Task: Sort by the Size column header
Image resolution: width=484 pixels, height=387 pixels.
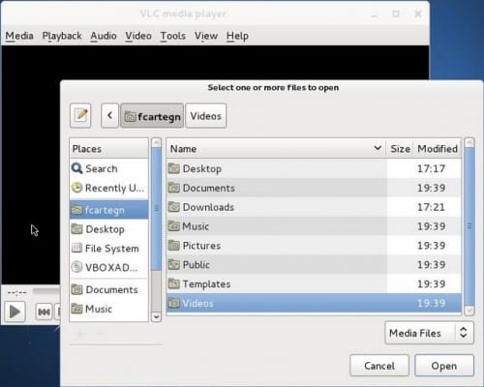Action: point(400,149)
